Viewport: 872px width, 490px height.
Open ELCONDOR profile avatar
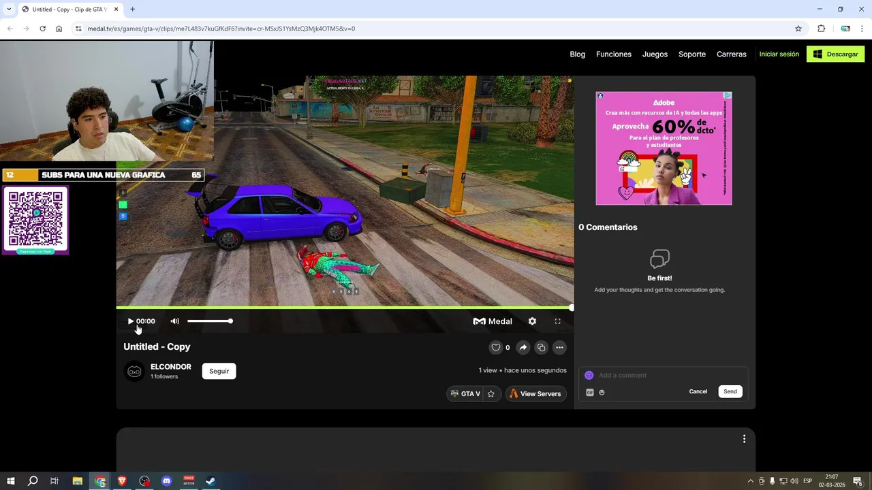pyautogui.click(x=134, y=371)
